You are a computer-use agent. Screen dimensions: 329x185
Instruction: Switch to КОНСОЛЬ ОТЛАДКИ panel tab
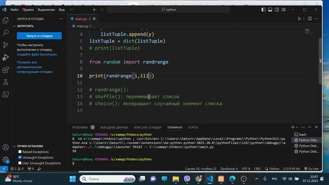click(148, 127)
